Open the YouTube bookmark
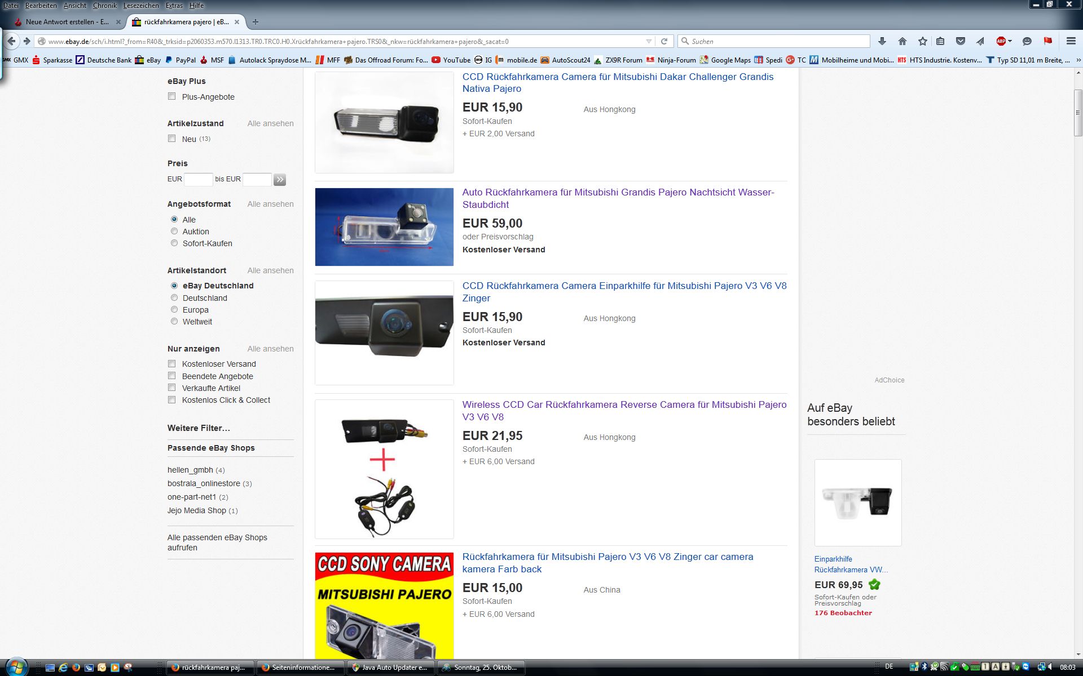Screen dimensions: 1083x676 coord(451,60)
